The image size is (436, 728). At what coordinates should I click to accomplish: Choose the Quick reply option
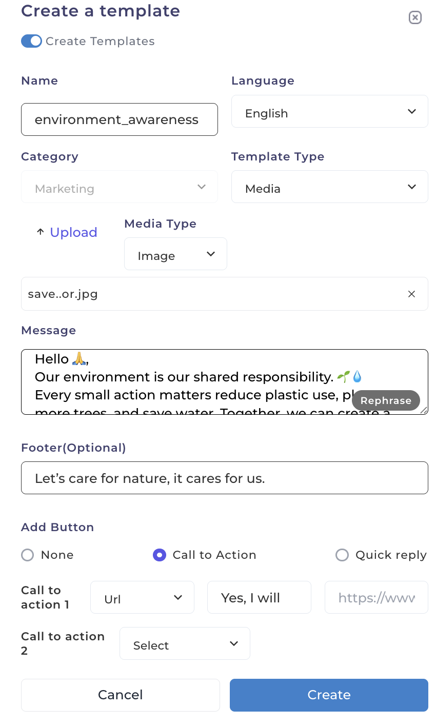[x=342, y=555]
